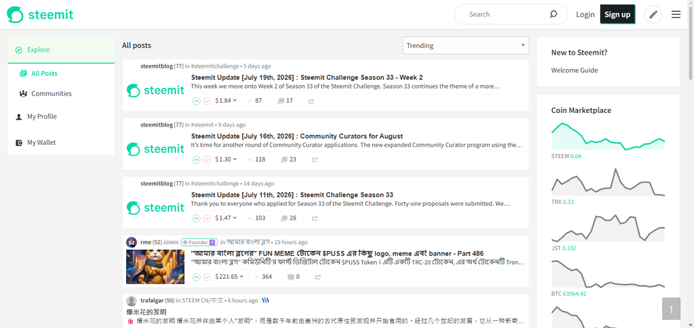694x328 pixels.
Task: Select All Posts in the sidebar
Action: pyautogui.click(x=44, y=74)
